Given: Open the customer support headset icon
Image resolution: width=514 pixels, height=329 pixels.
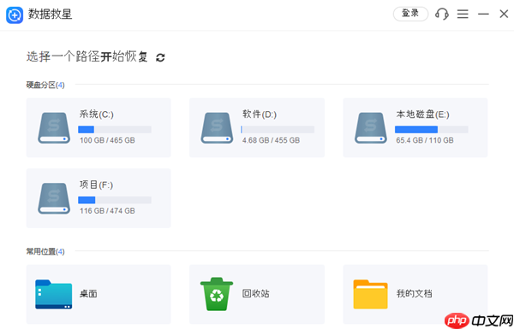Looking at the screenshot, I should pos(441,14).
